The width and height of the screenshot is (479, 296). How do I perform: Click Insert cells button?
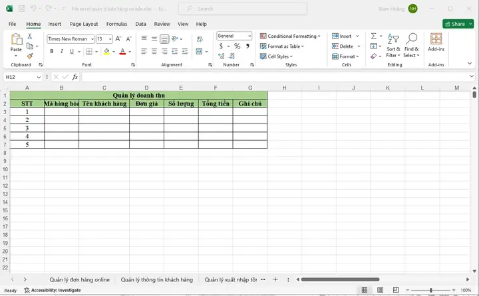point(342,36)
